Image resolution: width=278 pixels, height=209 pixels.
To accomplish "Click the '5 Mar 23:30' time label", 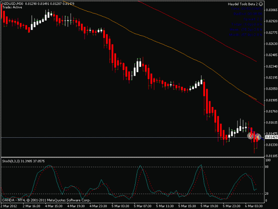I will [x=232, y=206].
